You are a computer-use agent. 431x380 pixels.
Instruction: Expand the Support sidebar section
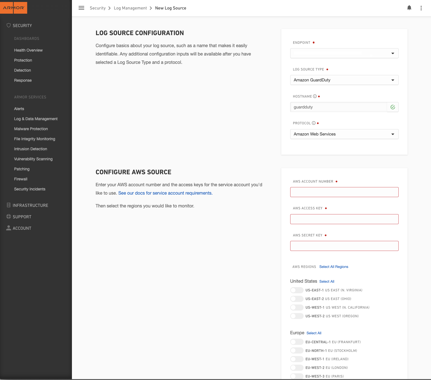(x=22, y=217)
